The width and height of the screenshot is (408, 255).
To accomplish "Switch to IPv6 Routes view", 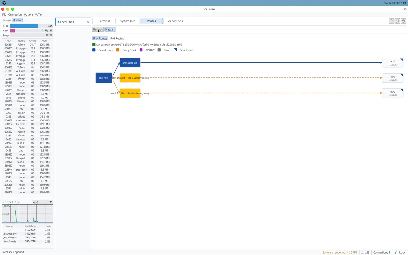I will [117, 38].
